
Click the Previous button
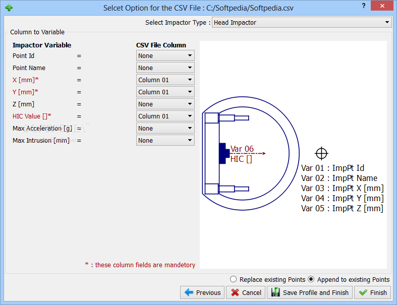point(202,292)
